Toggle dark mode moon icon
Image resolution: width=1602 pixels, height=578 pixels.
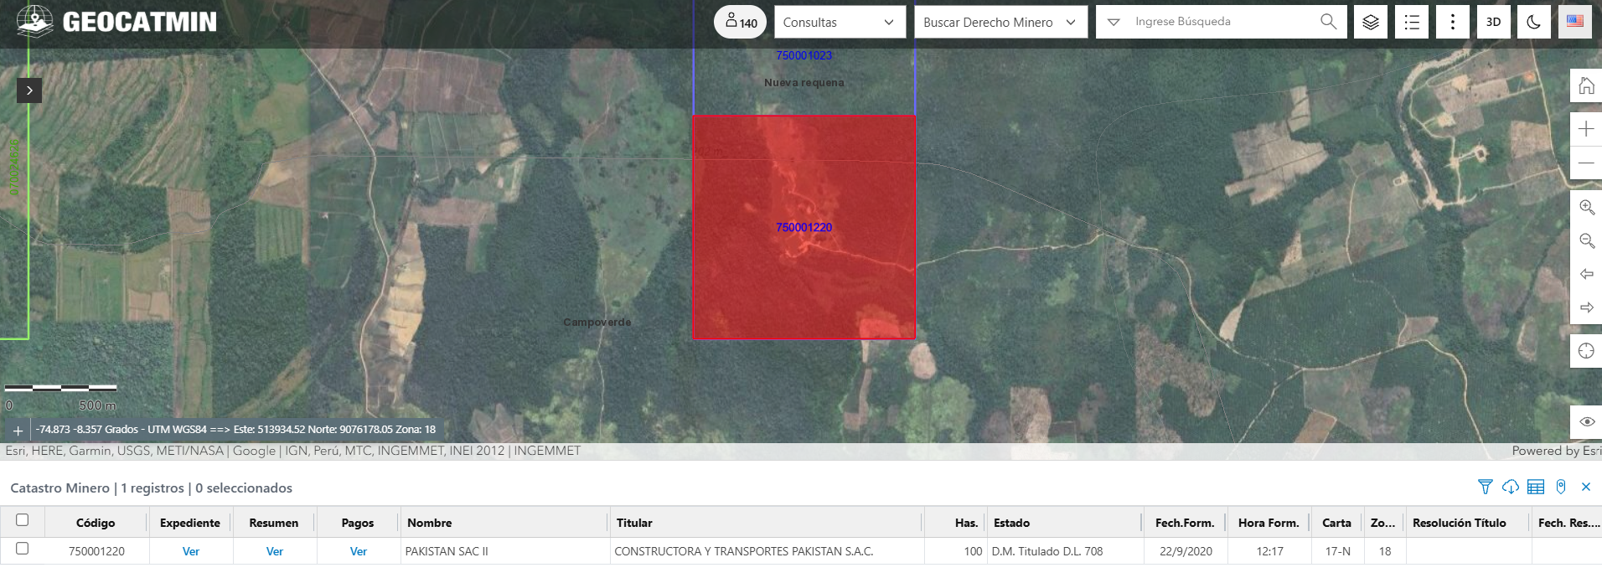click(x=1534, y=22)
